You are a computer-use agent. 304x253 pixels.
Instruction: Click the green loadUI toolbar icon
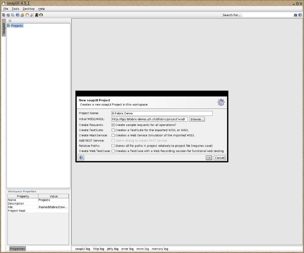tap(41, 15)
